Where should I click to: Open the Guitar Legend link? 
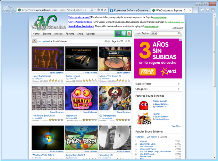coord(73,76)
